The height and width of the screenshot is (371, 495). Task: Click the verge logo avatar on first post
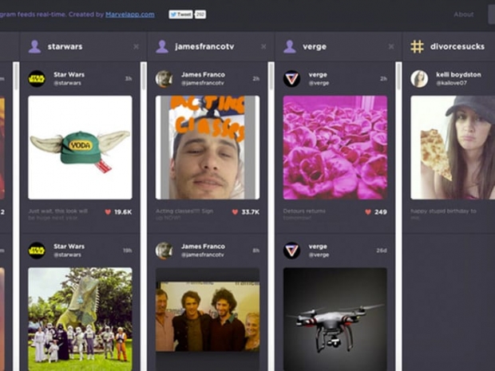(x=292, y=78)
